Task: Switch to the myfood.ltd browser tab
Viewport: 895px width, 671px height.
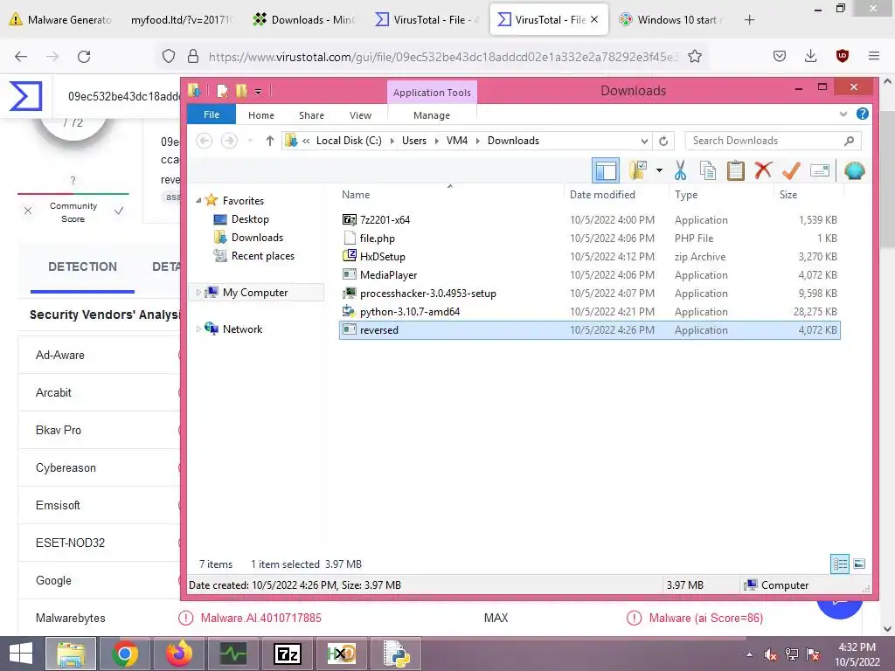Action: tap(182, 19)
